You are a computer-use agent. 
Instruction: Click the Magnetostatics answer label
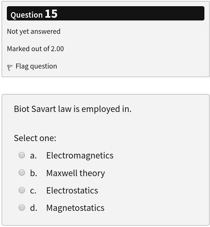75,208
